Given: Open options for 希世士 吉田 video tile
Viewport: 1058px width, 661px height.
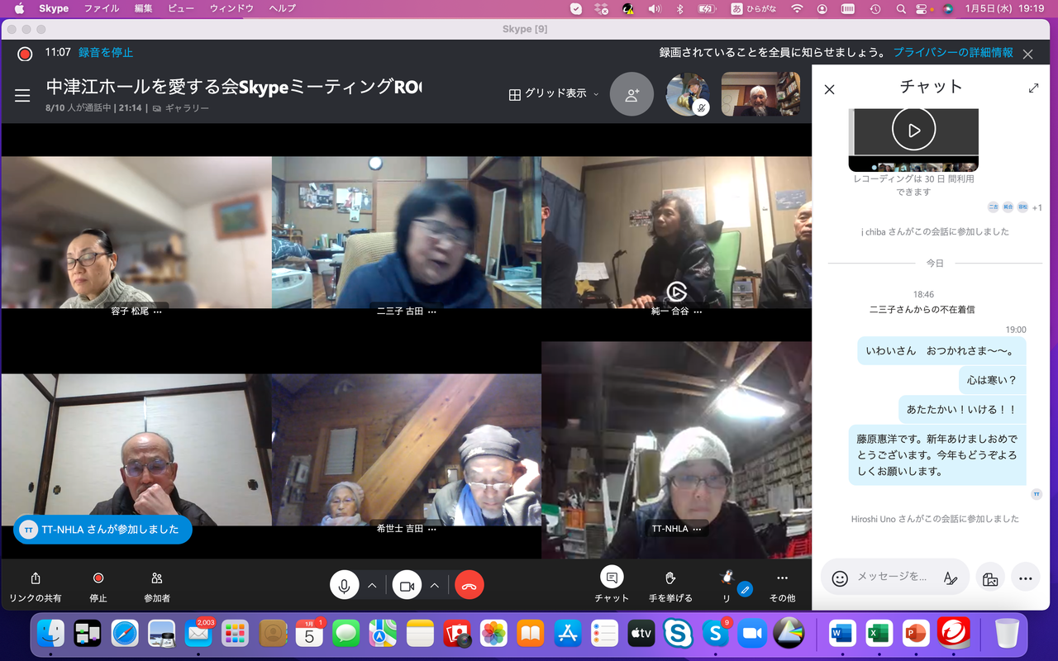Looking at the screenshot, I should pos(431,529).
